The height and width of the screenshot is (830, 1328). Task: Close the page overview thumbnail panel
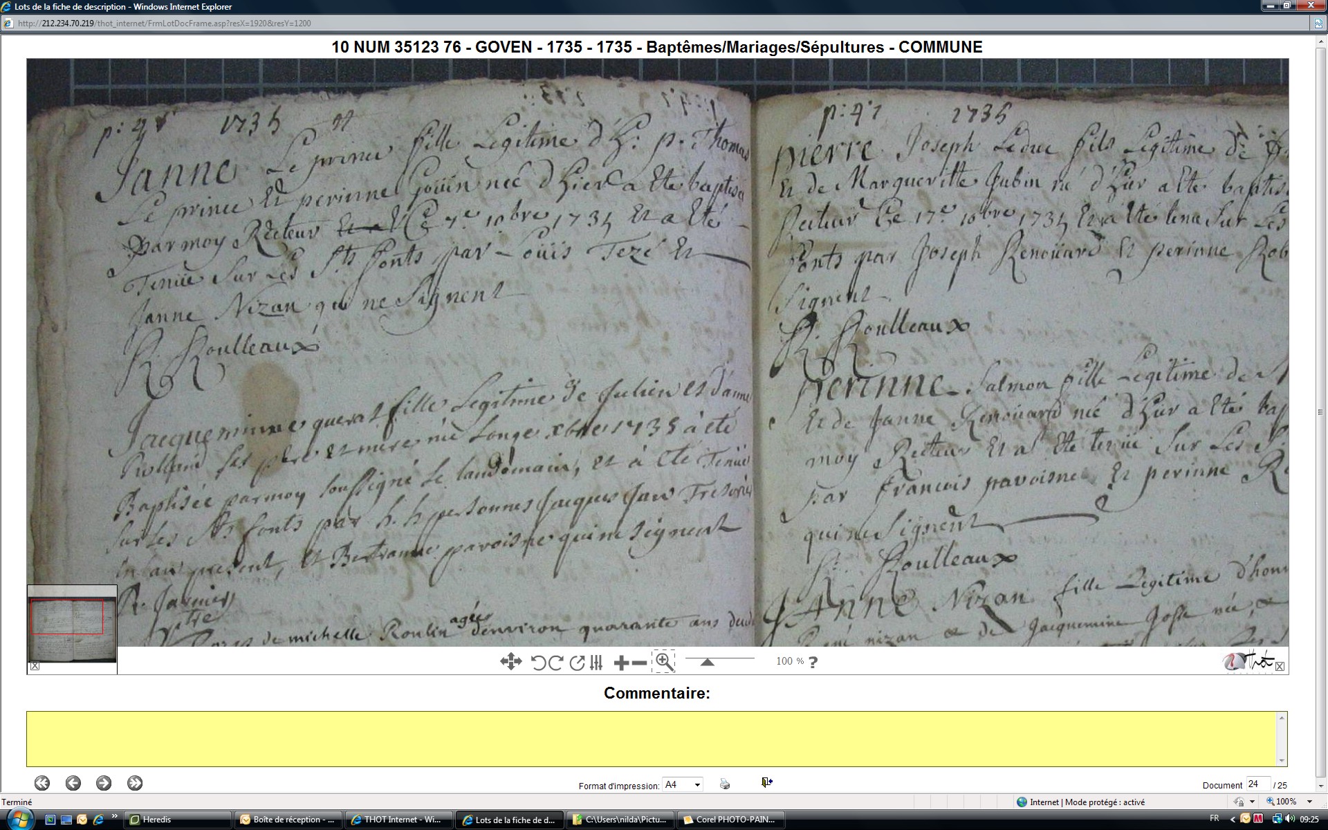pyautogui.click(x=35, y=666)
